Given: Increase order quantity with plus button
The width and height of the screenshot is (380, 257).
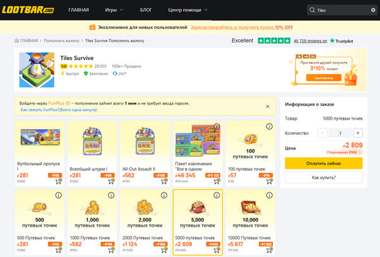Looking at the screenshot, I should click(x=358, y=133).
